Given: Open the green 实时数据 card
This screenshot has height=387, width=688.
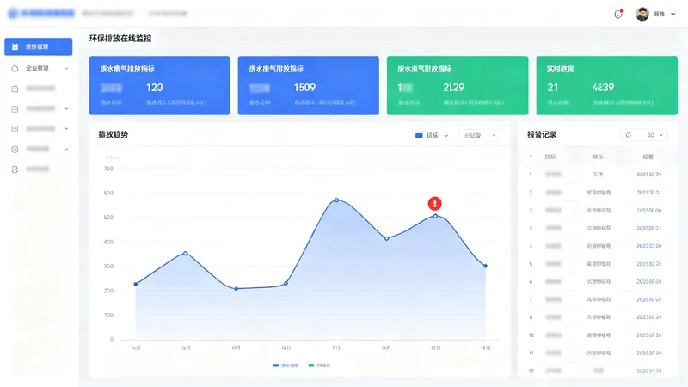Looking at the screenshot, I should tap(607, 85).
